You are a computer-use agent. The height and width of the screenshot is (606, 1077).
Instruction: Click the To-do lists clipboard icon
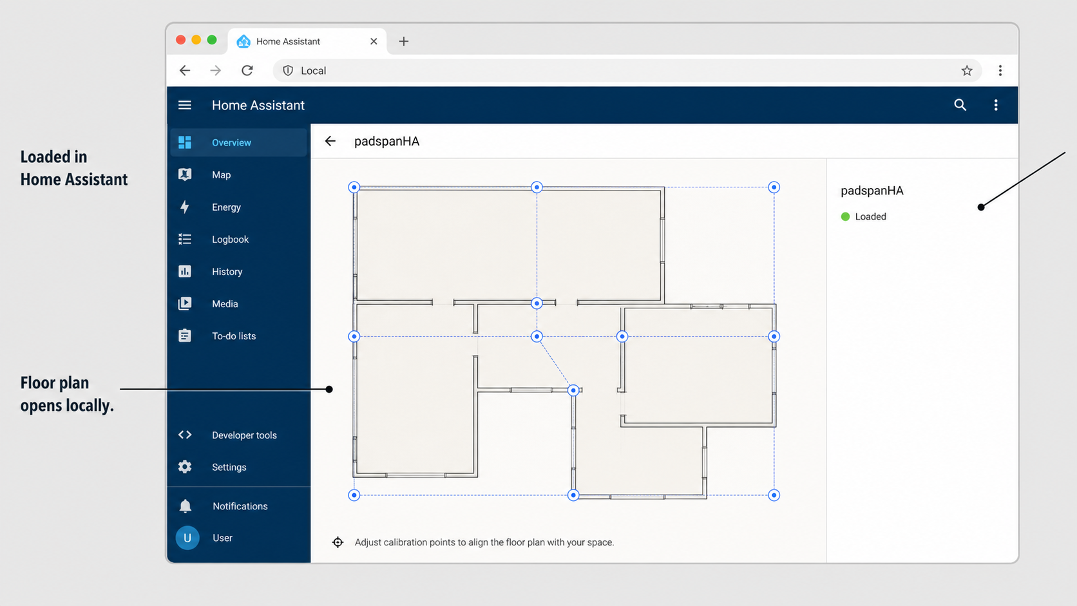click(x=185, y=336)
